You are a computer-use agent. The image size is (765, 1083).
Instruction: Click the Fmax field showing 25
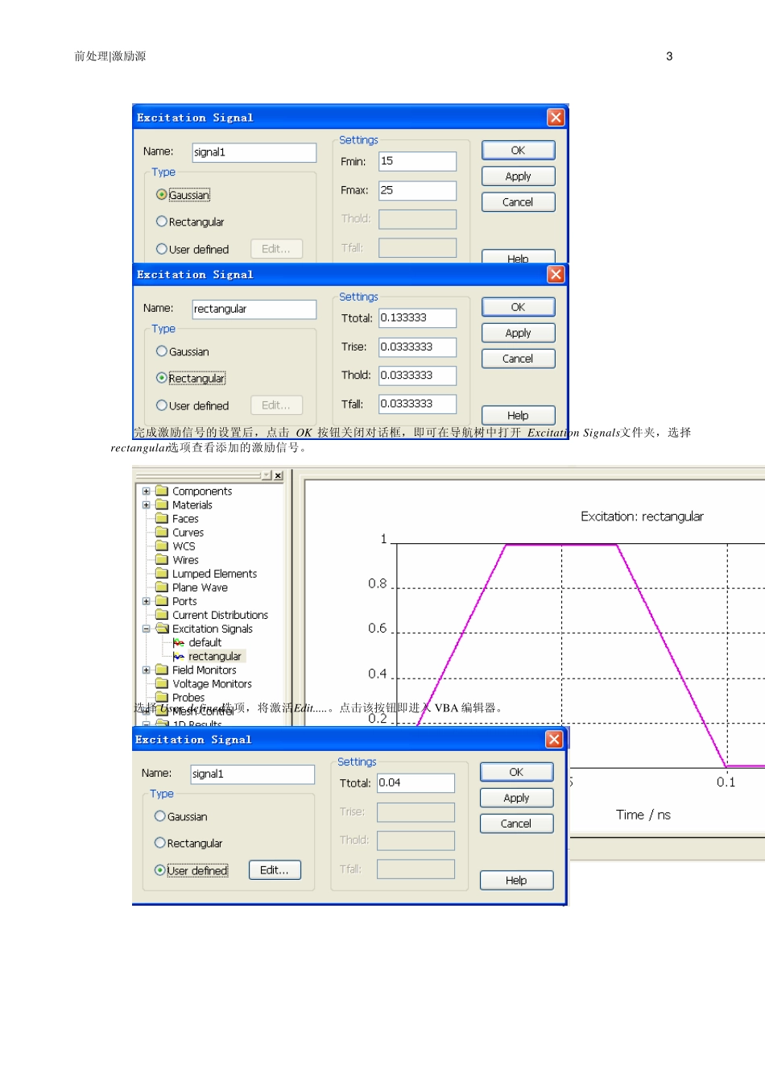(x=417, y=190)
